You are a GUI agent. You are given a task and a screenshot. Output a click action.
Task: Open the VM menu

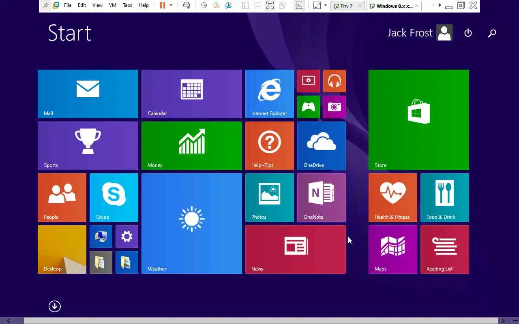[113, 5]
